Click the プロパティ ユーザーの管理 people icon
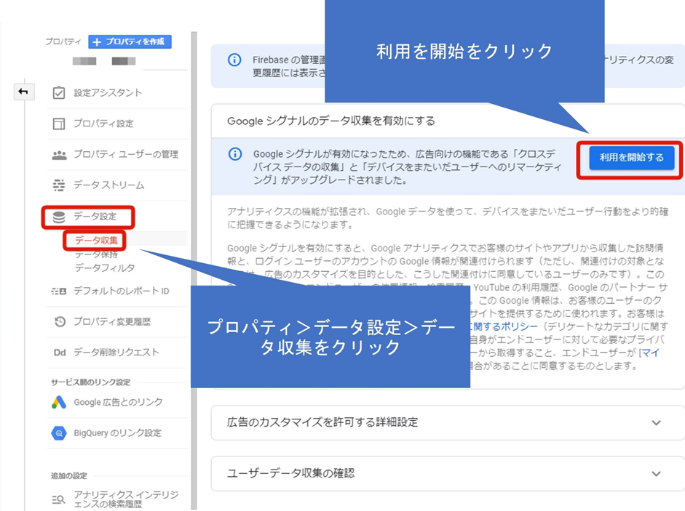Screen dimensions: 685x511 coord(59,155)
